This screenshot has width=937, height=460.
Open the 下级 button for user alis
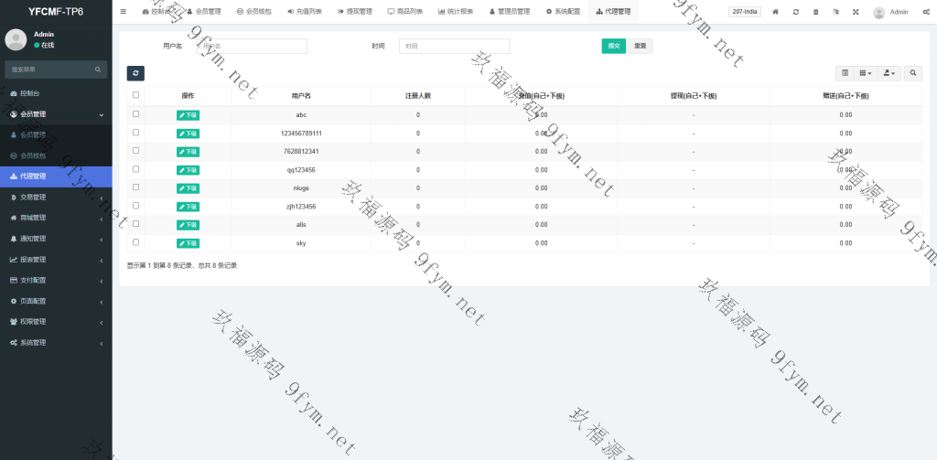pyautogui.click(x=188, y=225)
